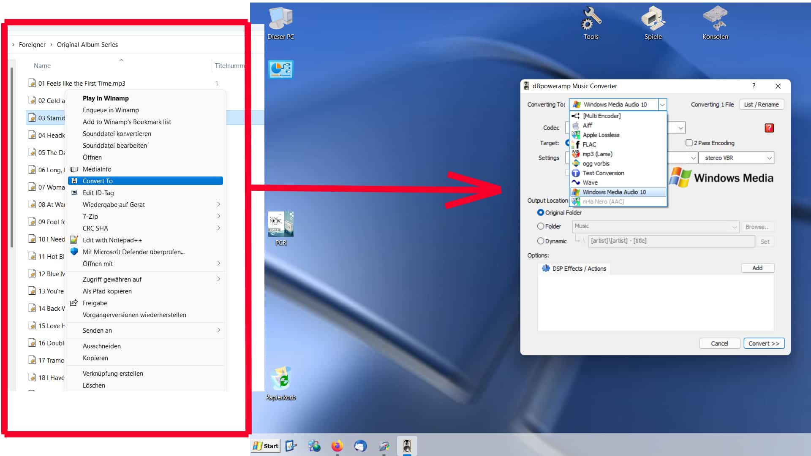811x456 pixels.
Task: Click the globe network taskbar icon
Action: pos(314,446)
